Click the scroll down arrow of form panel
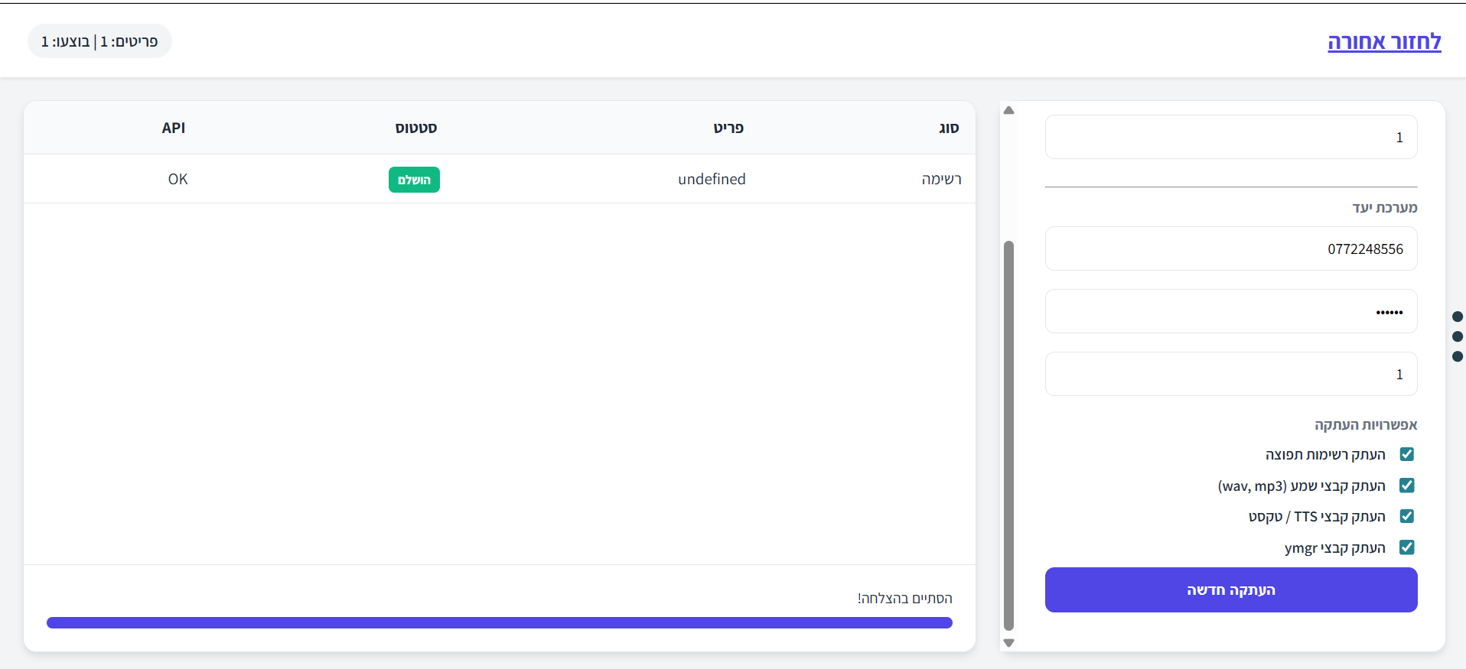 (x=1008, y=643)
